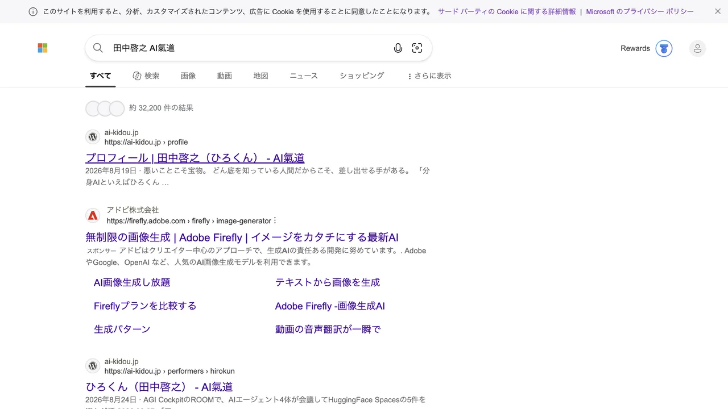Image resolution: width=728 pixels, height=409 pixels.
Task: Click the WordPress favicon of hirokun result
Action: click(x=93, y=366)
